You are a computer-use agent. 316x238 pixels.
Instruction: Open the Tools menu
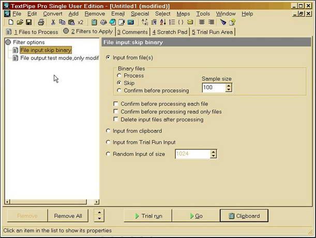coord(203,13)
